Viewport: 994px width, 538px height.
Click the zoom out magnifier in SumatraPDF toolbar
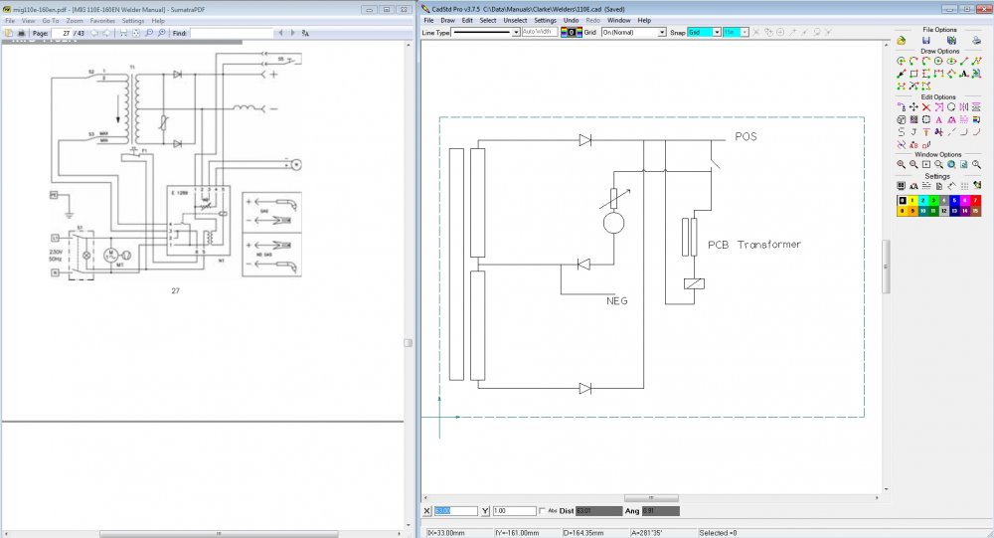click(148, 33)
